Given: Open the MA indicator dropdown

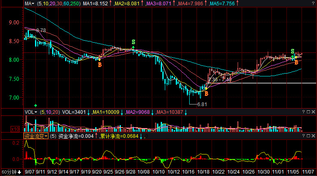Looking at the screenshot, I should coord(30,3).
